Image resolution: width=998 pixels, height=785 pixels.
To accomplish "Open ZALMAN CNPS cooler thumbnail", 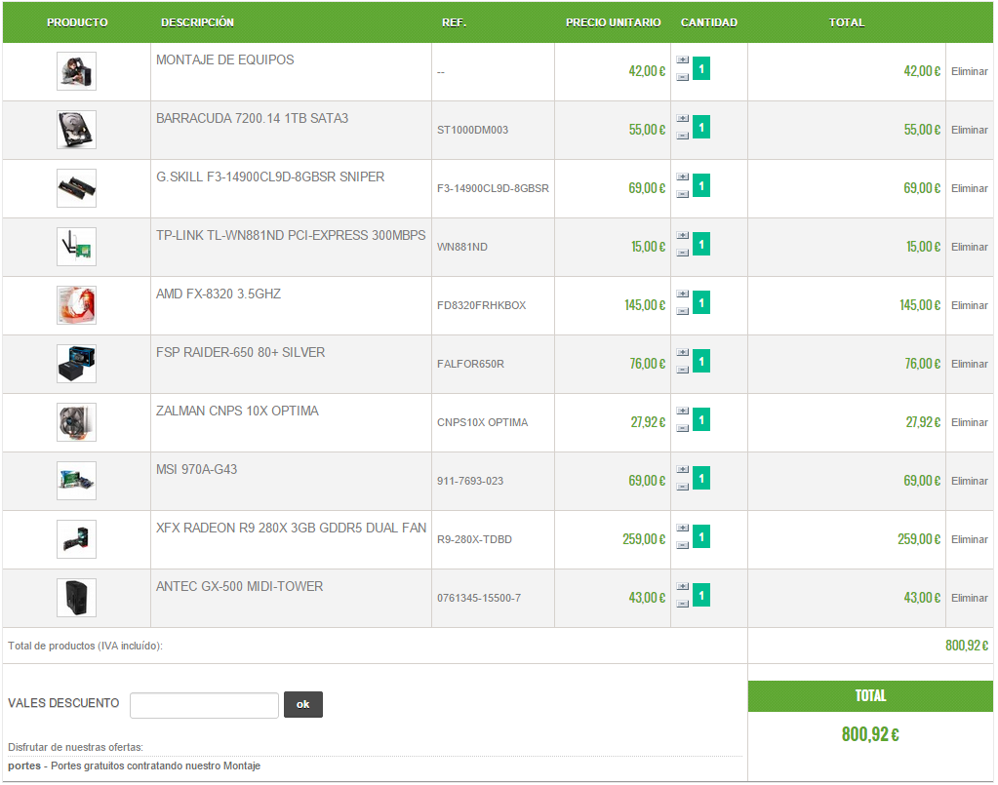I will [x=76, y=422].
